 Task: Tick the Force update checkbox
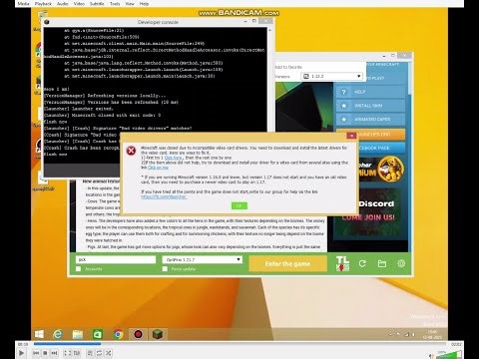[165, 269]
